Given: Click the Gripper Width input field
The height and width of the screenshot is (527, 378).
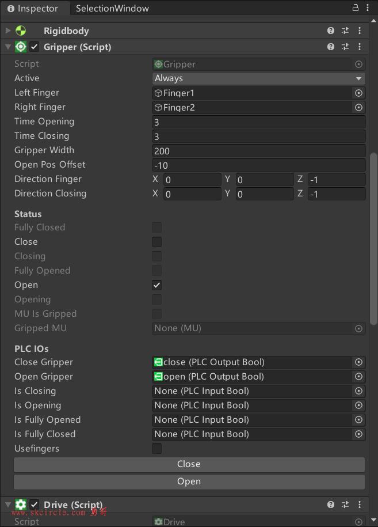Looking at the screenshot, I should tap(258, 151).
